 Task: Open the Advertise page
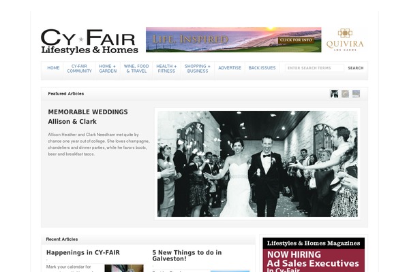[x=230, y=68]
